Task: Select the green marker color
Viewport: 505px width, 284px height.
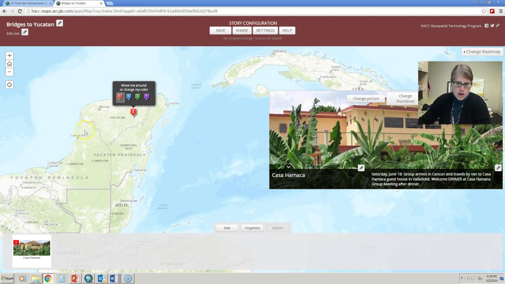Action: click(x=138, y=97)
